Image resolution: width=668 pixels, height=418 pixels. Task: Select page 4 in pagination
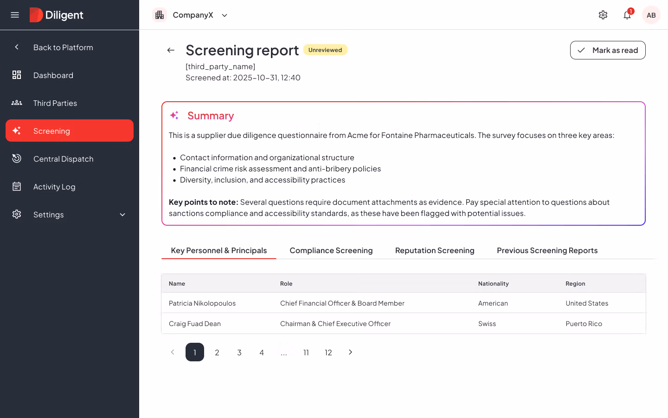[262, 352]
